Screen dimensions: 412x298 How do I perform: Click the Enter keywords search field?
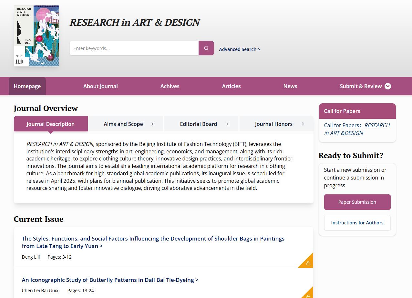[x=134, y=48]
